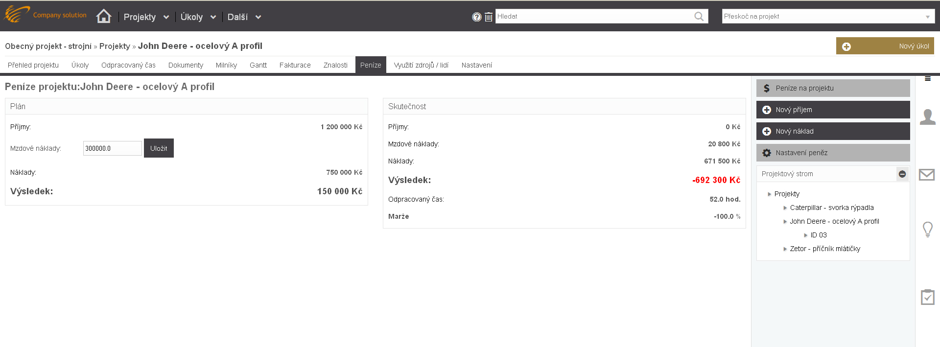
Task: Expand the Další menu dropdown arrow
Action: click(258, 17)
